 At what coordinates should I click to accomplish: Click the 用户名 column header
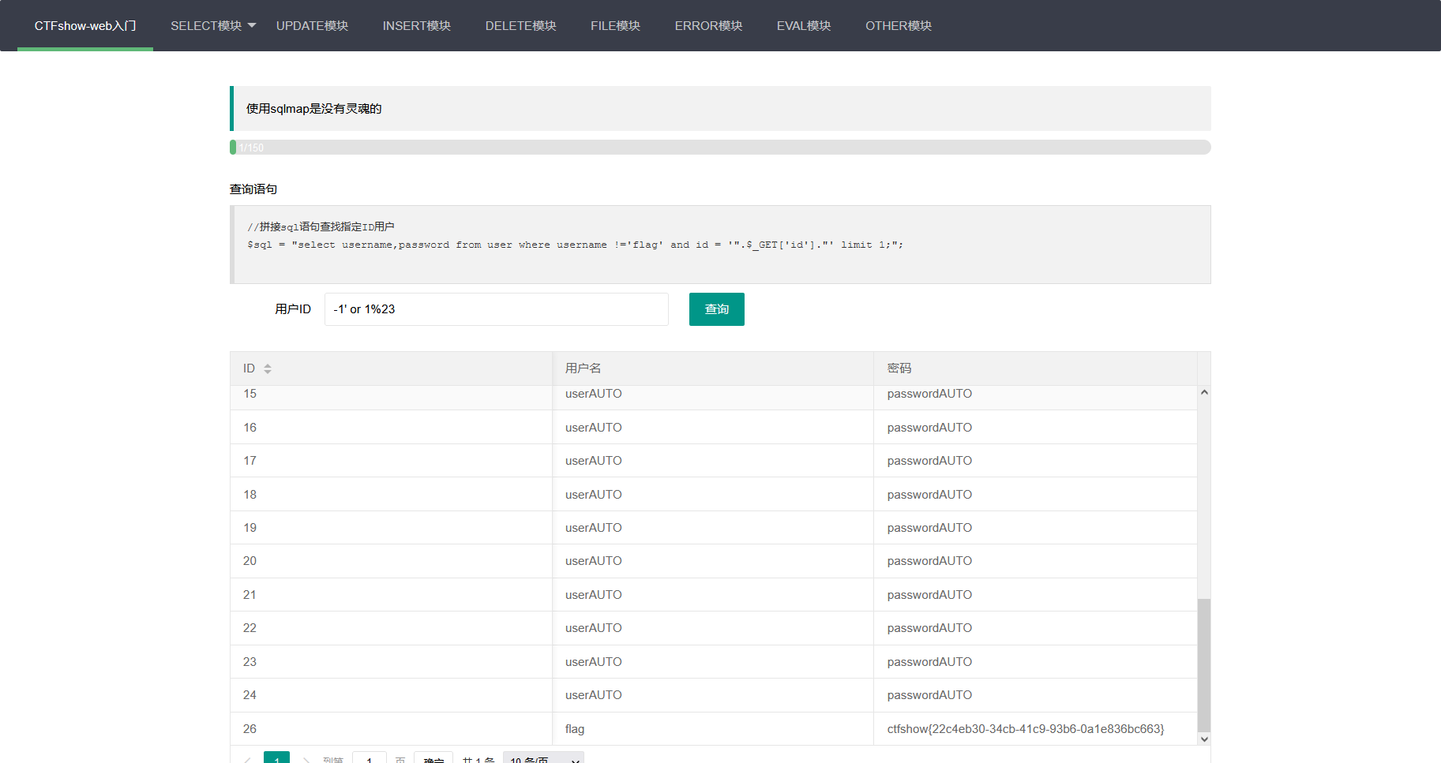coord(712,368)
